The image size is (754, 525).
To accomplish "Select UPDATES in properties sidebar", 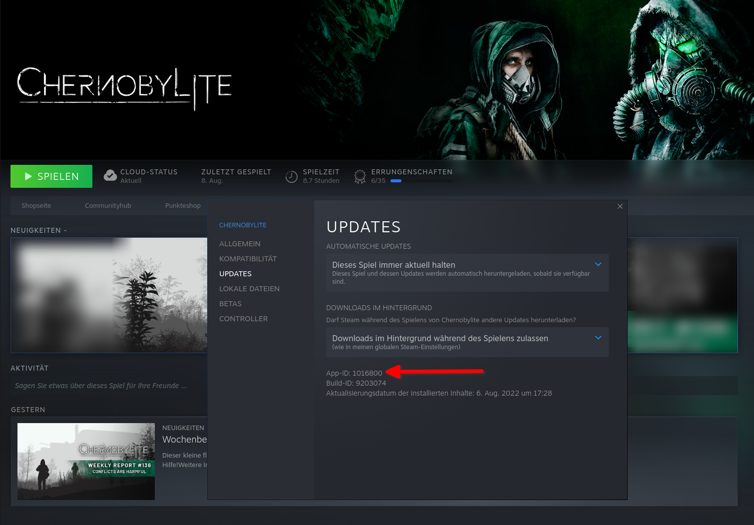I will click(x=235, y=274).
